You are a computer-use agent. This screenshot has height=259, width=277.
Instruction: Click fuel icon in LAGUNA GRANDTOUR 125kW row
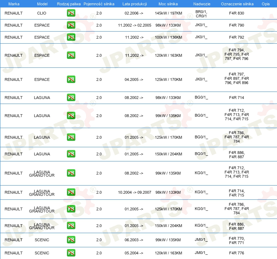pos(71,209)
